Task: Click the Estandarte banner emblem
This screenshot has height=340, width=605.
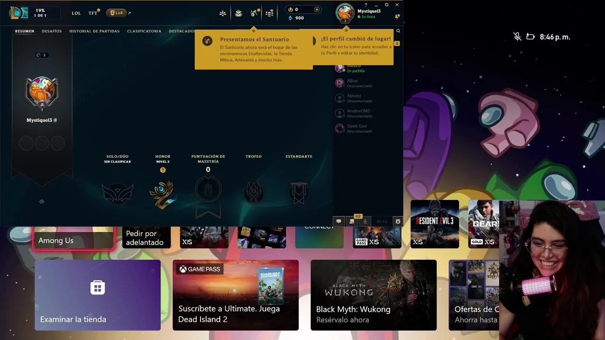Action: point(299,193)
